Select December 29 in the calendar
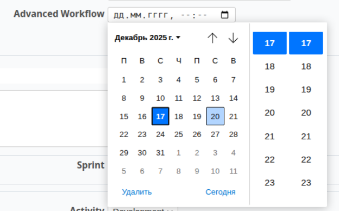Viewport: 339px width, 211px height. coord(124,153)
